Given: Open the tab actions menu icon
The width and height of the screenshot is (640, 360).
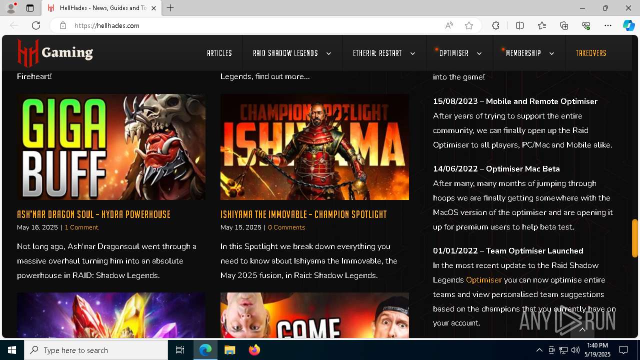Looking at the screenshot, I should tap(30, 8).
